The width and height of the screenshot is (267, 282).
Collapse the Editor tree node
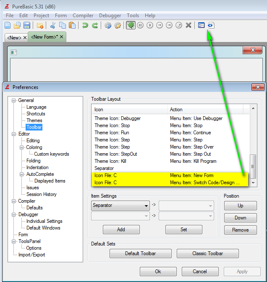coord(13,134)
